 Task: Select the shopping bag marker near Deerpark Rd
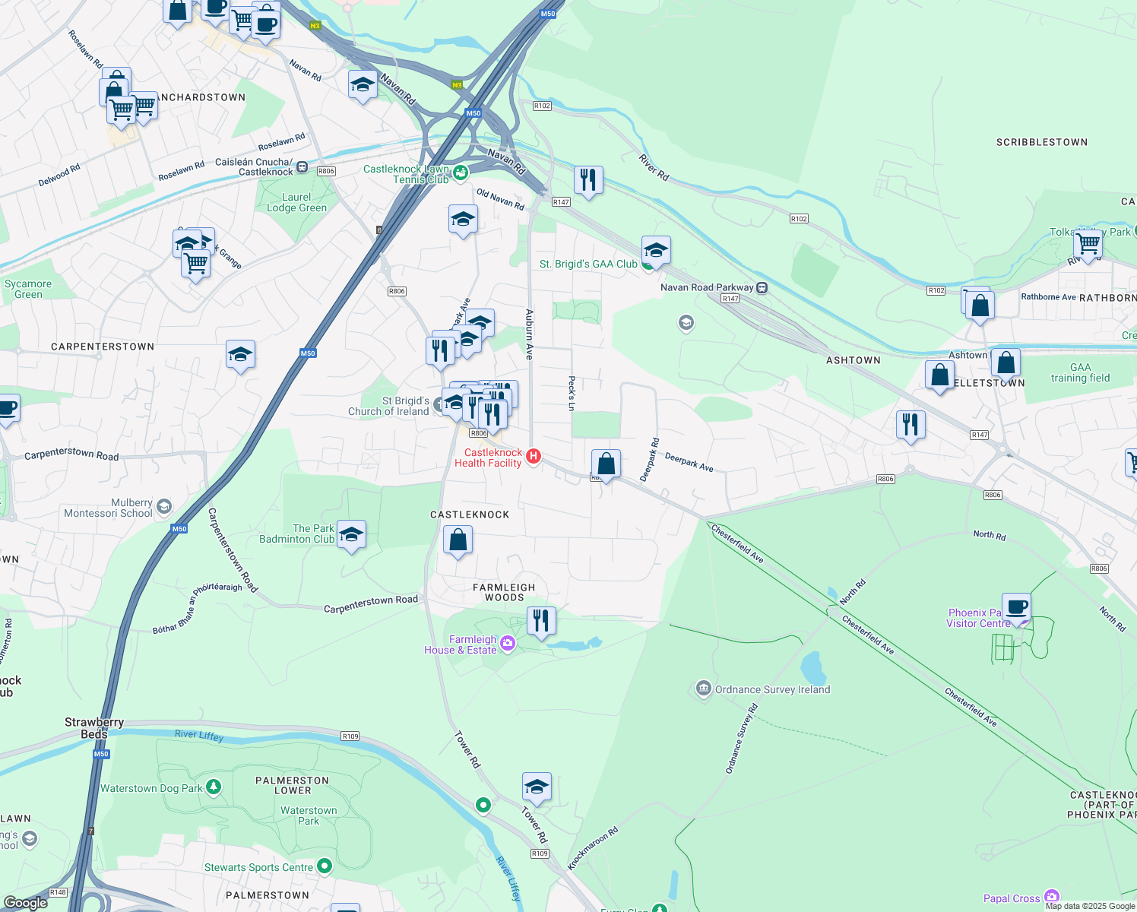point(606,464)
